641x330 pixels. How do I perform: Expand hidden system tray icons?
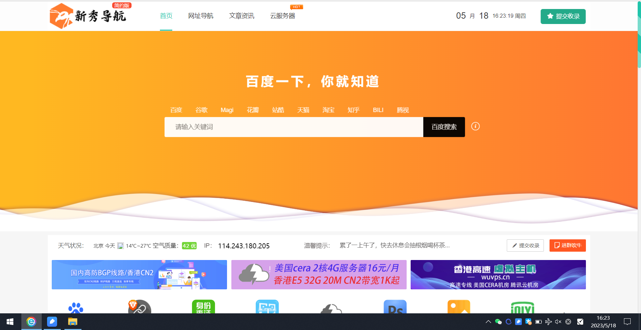click(488, 322)
